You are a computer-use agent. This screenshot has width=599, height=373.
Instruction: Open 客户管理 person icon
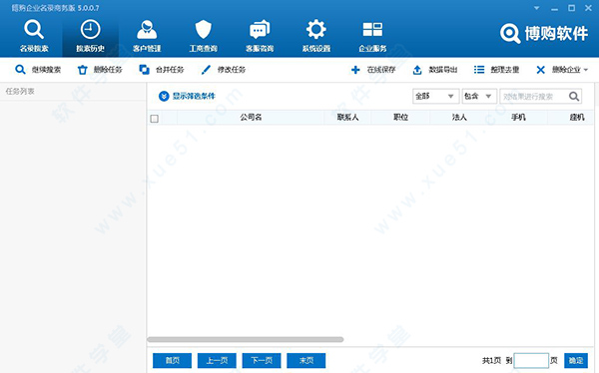(147, 29)
